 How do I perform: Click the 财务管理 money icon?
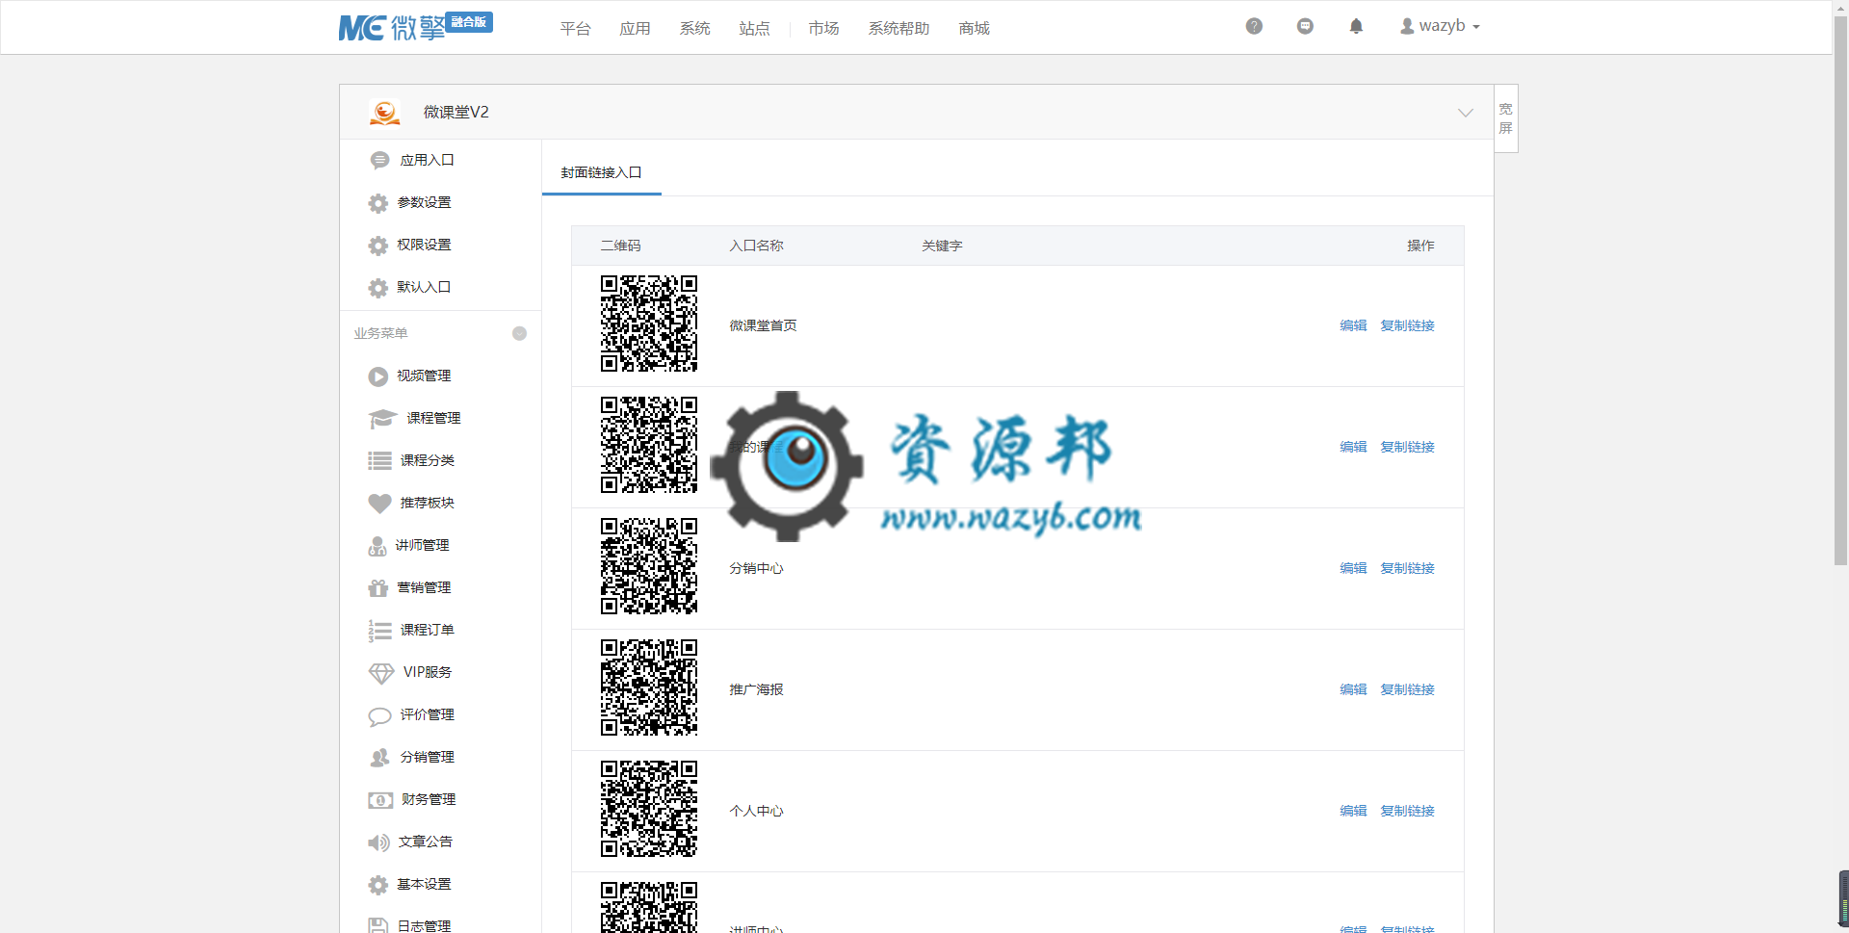click(380, 800)
